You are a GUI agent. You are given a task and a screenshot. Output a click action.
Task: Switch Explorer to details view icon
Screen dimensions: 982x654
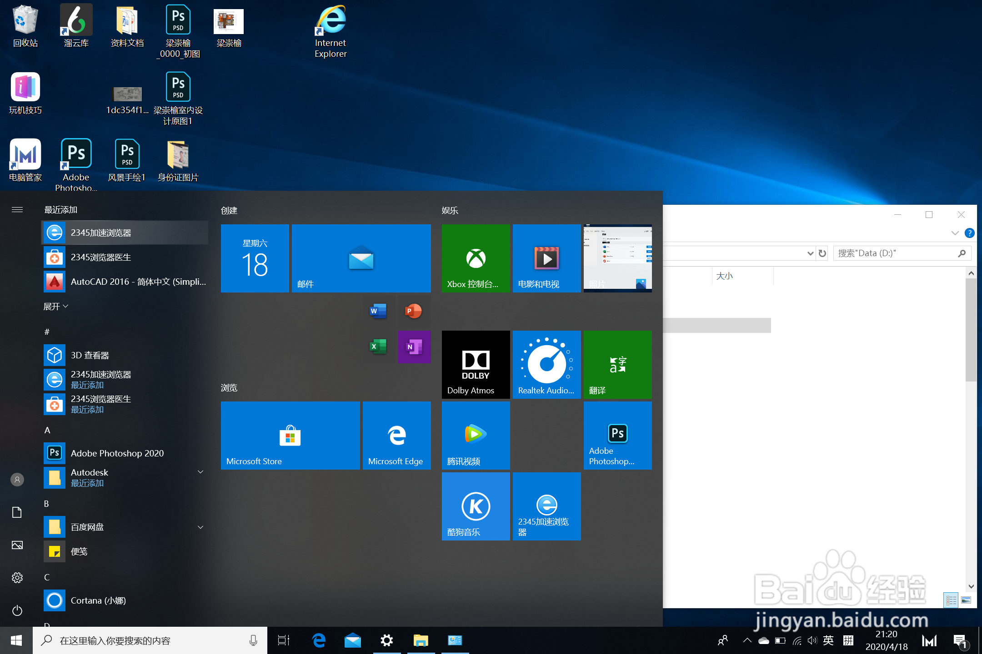(x=951, y=600)
